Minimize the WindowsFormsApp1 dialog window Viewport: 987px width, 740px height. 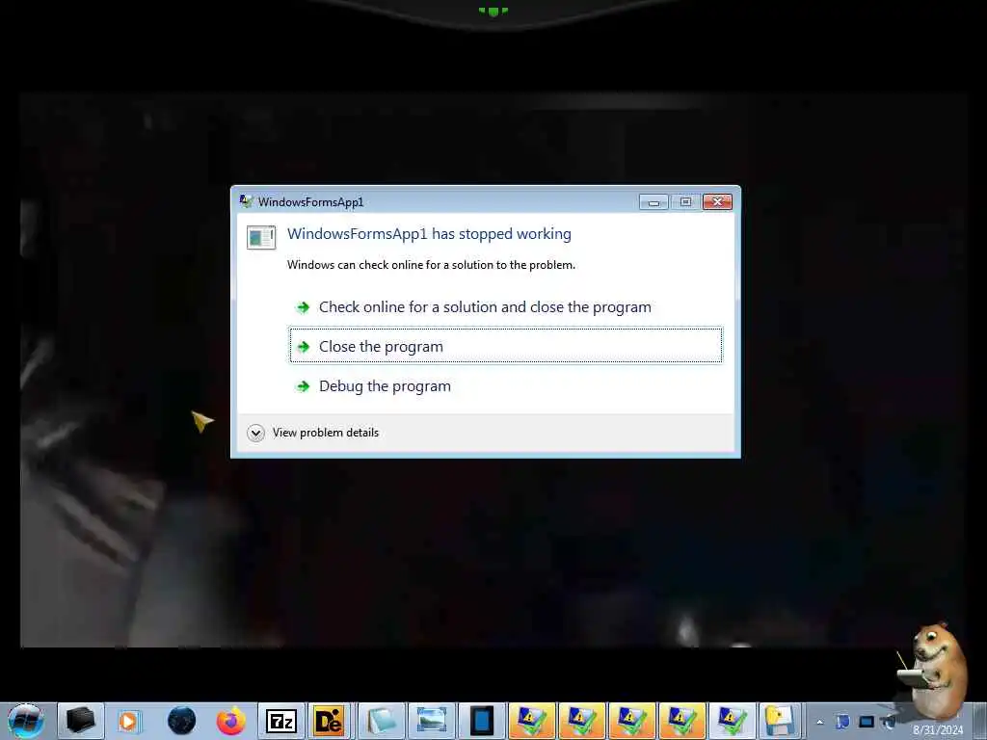[x=654, y=202]
